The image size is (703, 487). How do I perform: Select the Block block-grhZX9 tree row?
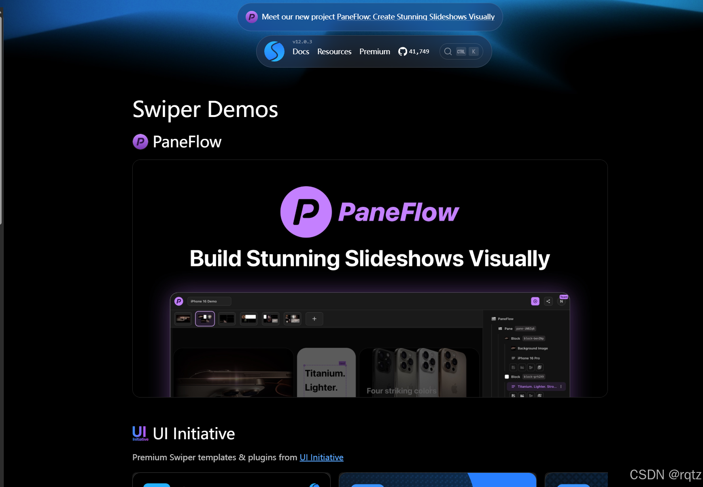pos(525,376)
